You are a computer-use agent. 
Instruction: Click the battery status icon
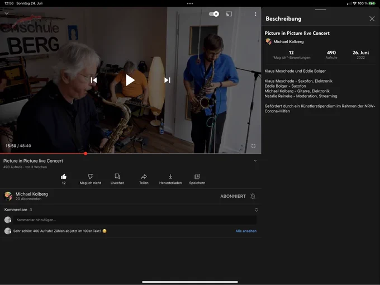[372, 3]
